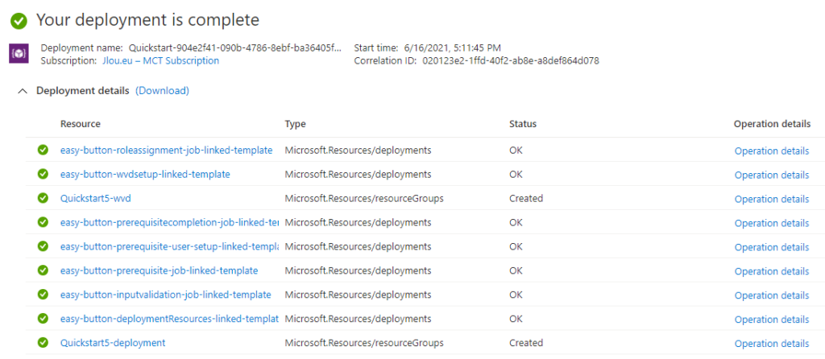Viewport: 825px width, 359px height.
Task: Click the Type column header
Action: (295, 124)
